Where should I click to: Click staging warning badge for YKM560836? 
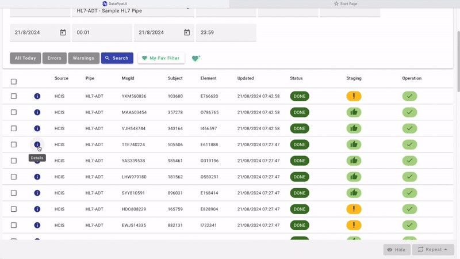point(354,96)
